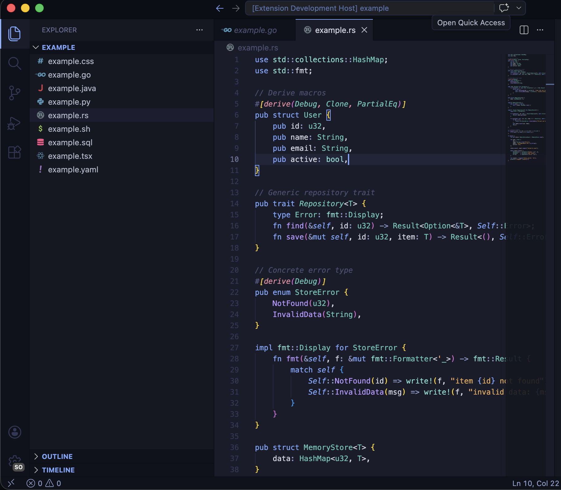Open the chat dropdown chevron
The image size is (561, 490).
pyautogui.click(x=519, y=8)
